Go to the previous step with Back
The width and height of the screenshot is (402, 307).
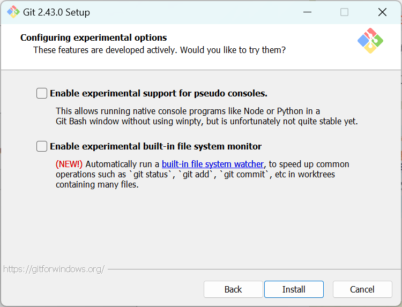233,289
